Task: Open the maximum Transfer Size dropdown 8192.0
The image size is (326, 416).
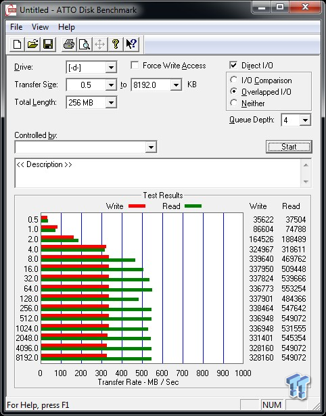Action: (176, 85)
